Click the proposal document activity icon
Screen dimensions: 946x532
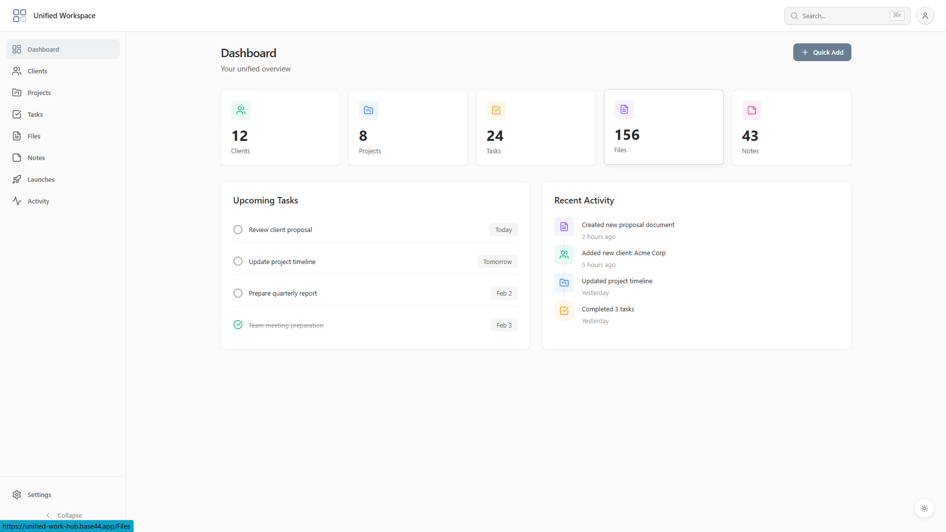coord(564,227)
